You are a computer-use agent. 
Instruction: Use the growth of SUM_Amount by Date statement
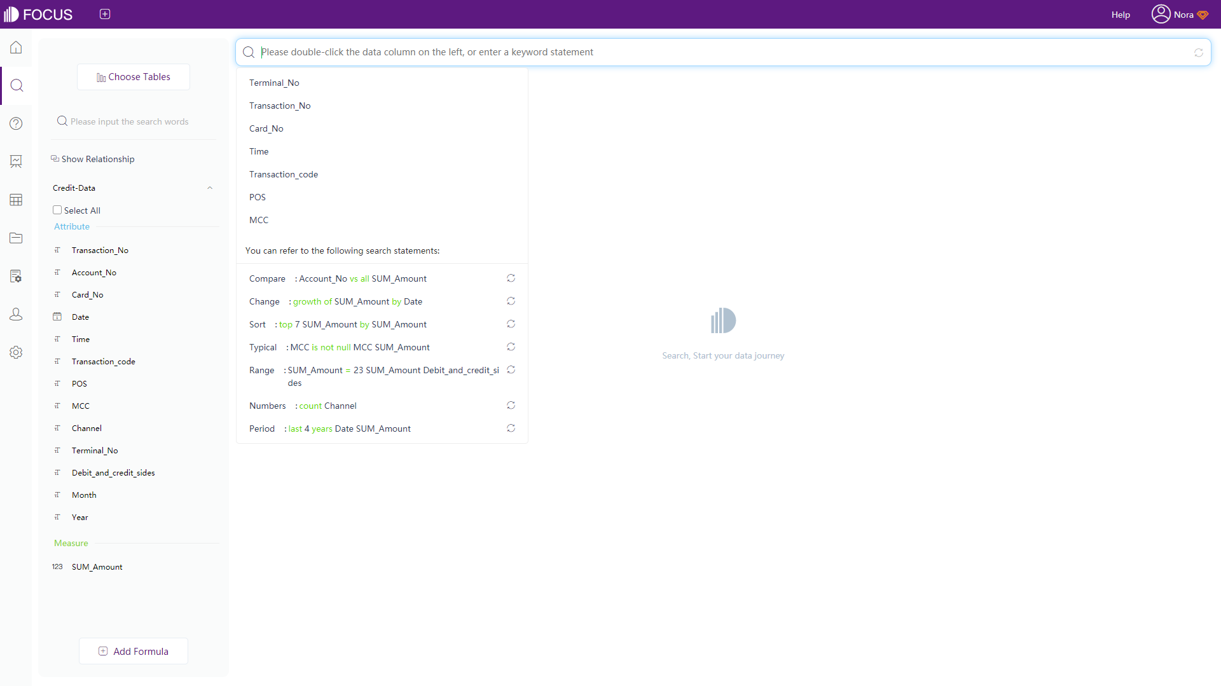coord(357,301)
